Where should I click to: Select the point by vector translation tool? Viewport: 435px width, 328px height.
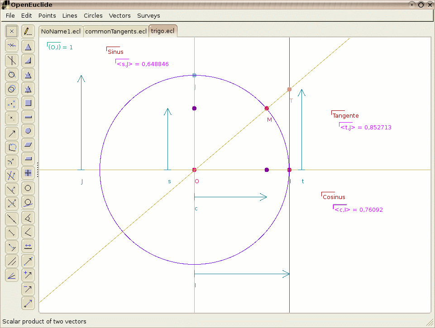coord(12,133)
